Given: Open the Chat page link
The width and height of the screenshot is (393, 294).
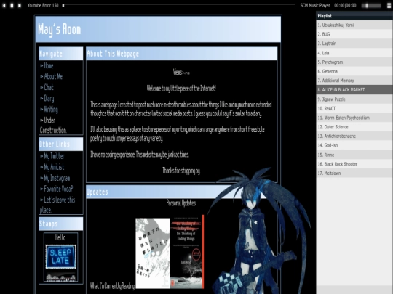Looking at the screenshot, I should point(49,88).
